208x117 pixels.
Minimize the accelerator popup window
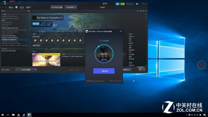point(118,31)
